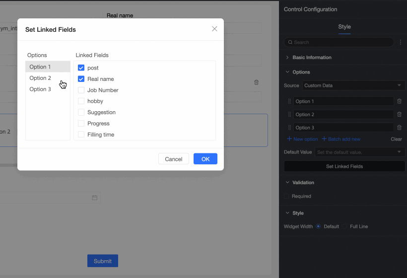Click the Set Linked Fields panel button

click(344, 166)
